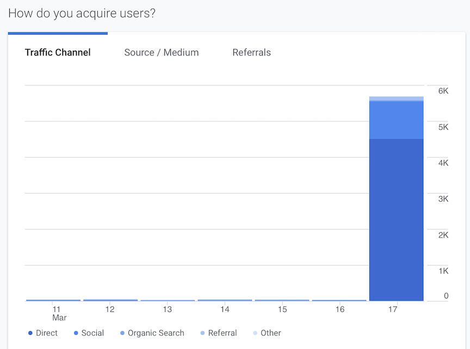Click the Other legend color dot
Screen dimensions: 470x349
click(255, 333)
